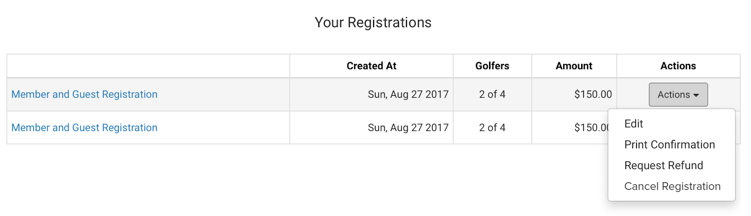Select Print Confirmation menu option
The height and width of the screenshot is (216, 751).
point(670,145)
